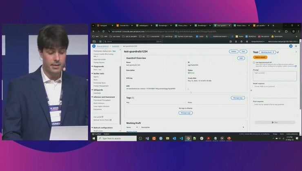This screenshot has height=171, width=302.
Task: Click the Prompt text area
Action: [x=275, y=76]
